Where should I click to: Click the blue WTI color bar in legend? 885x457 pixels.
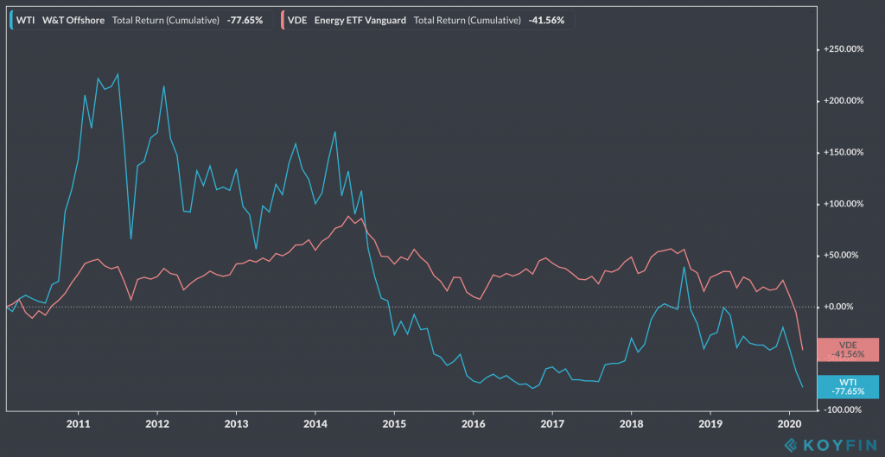(11, 21)
